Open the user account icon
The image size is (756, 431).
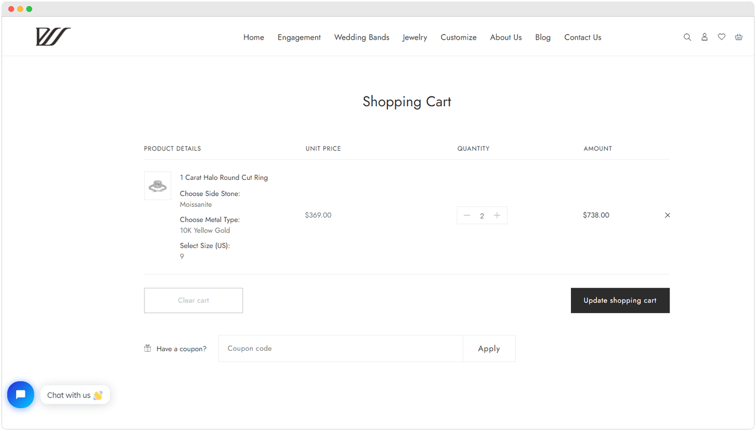[704, 37]
